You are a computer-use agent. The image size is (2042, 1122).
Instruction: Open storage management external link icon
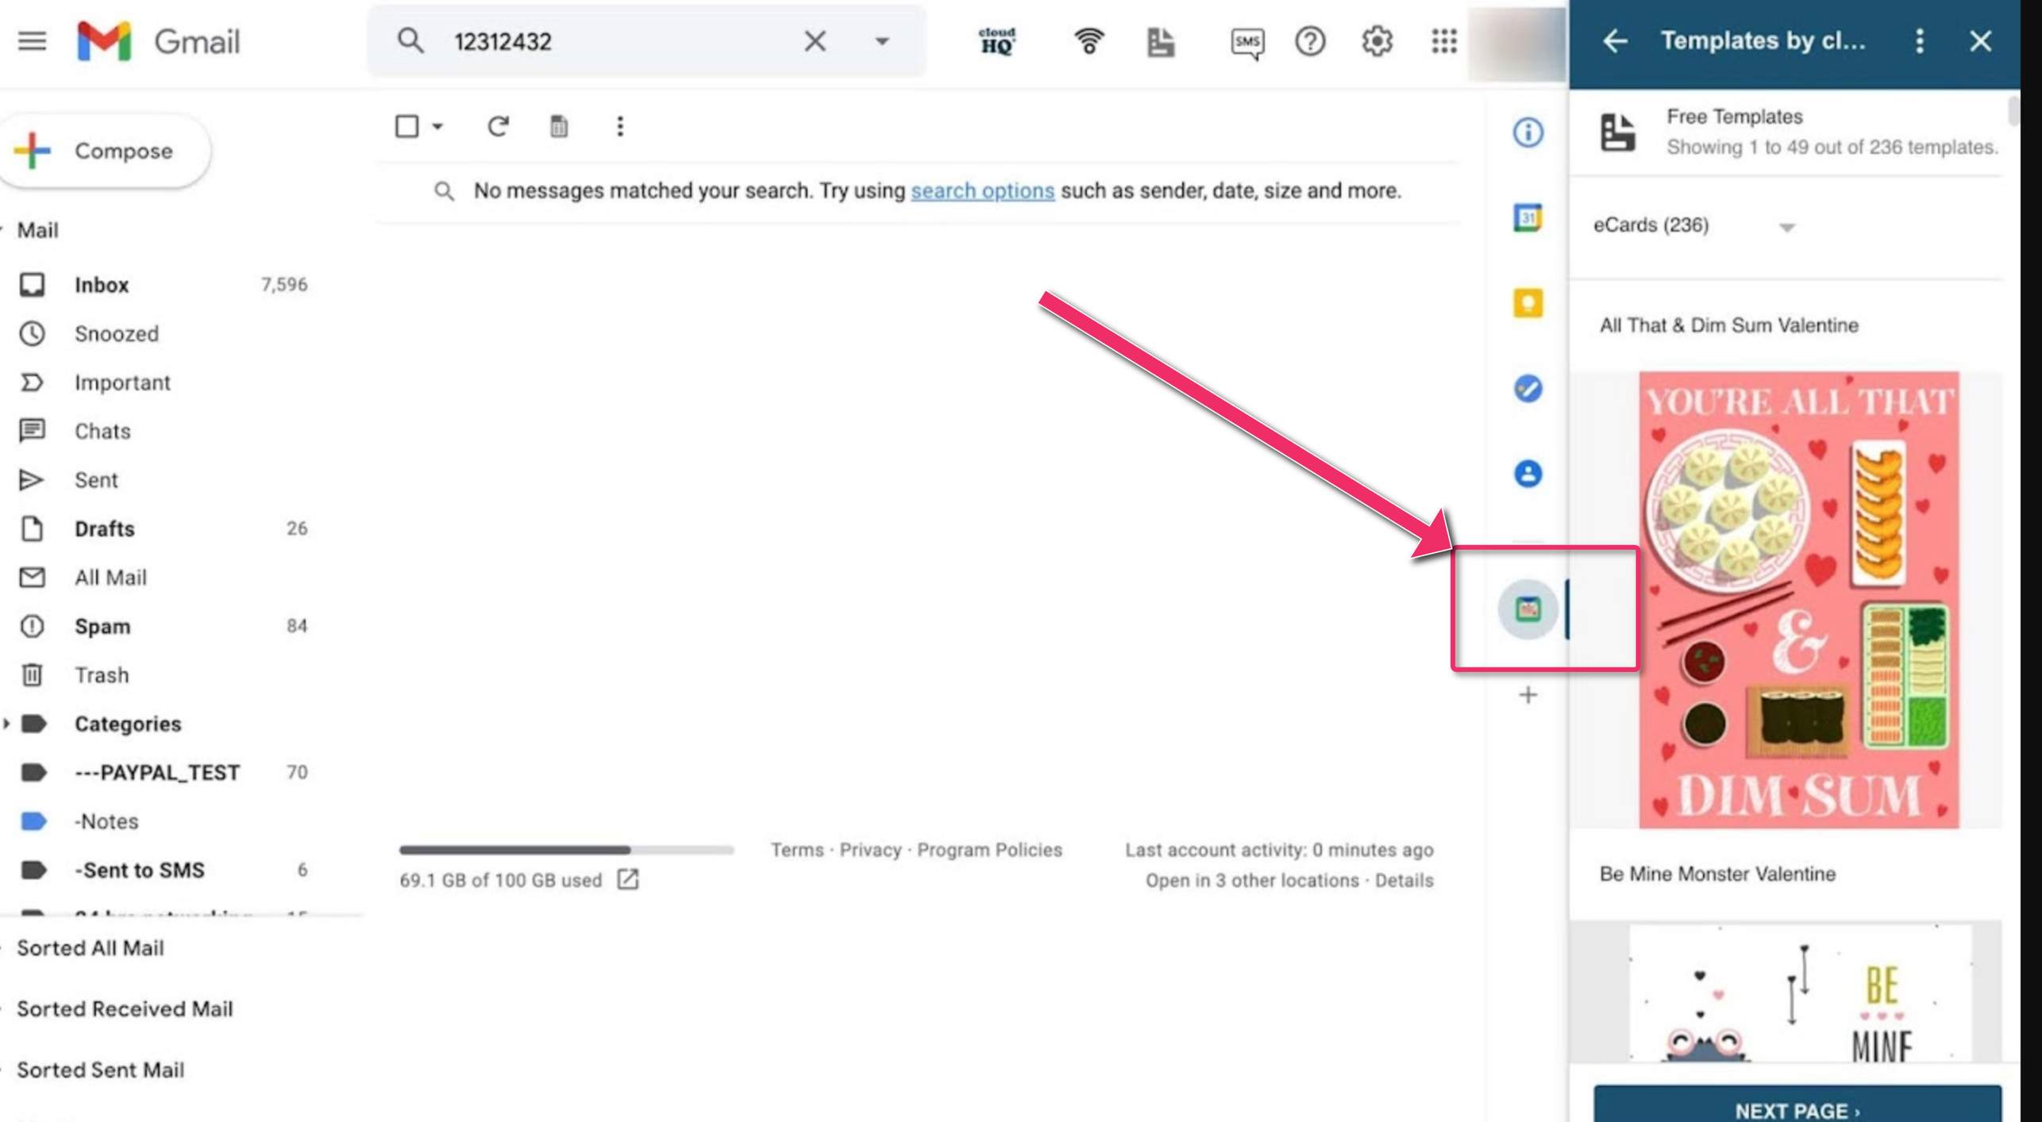627,879
